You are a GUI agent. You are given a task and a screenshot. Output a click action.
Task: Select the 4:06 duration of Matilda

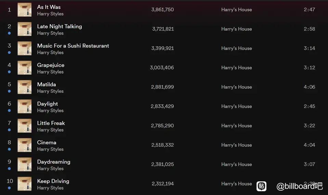(310, 87)
